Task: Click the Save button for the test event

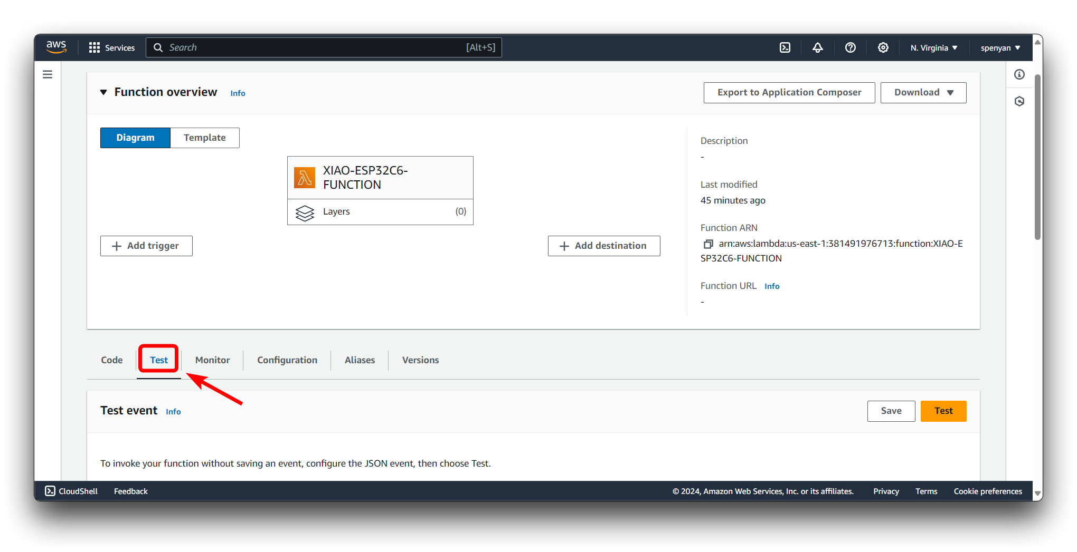Action: 891,411
